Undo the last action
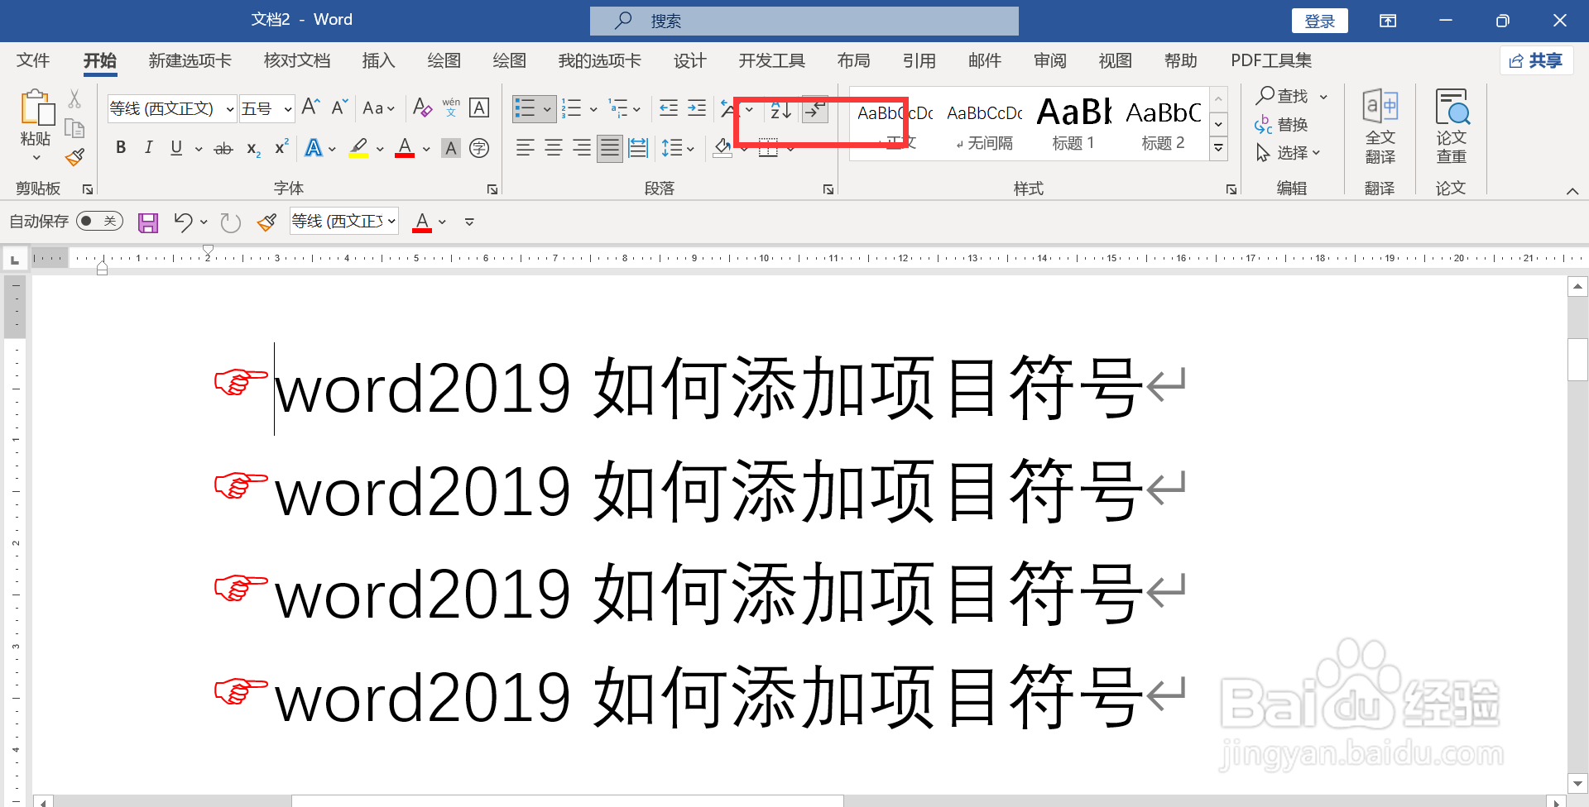 [183, 222]
